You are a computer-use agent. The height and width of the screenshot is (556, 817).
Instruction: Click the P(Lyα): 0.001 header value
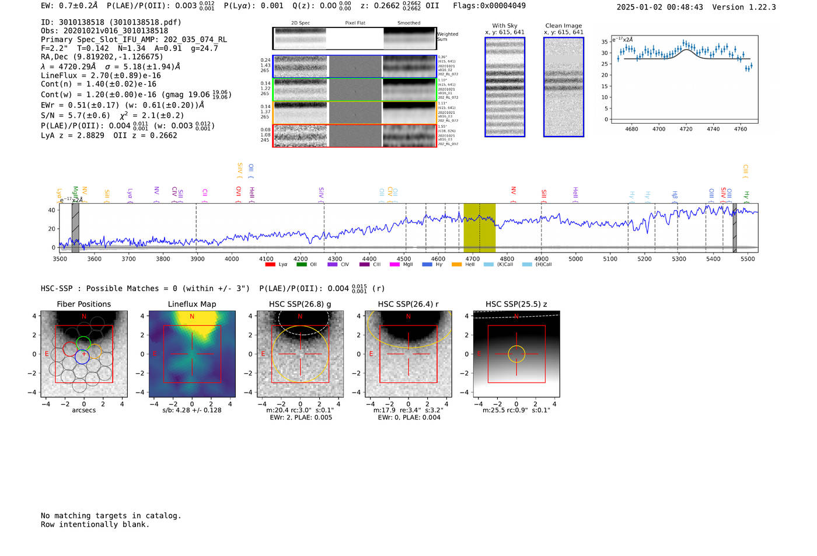click(254, 6)
